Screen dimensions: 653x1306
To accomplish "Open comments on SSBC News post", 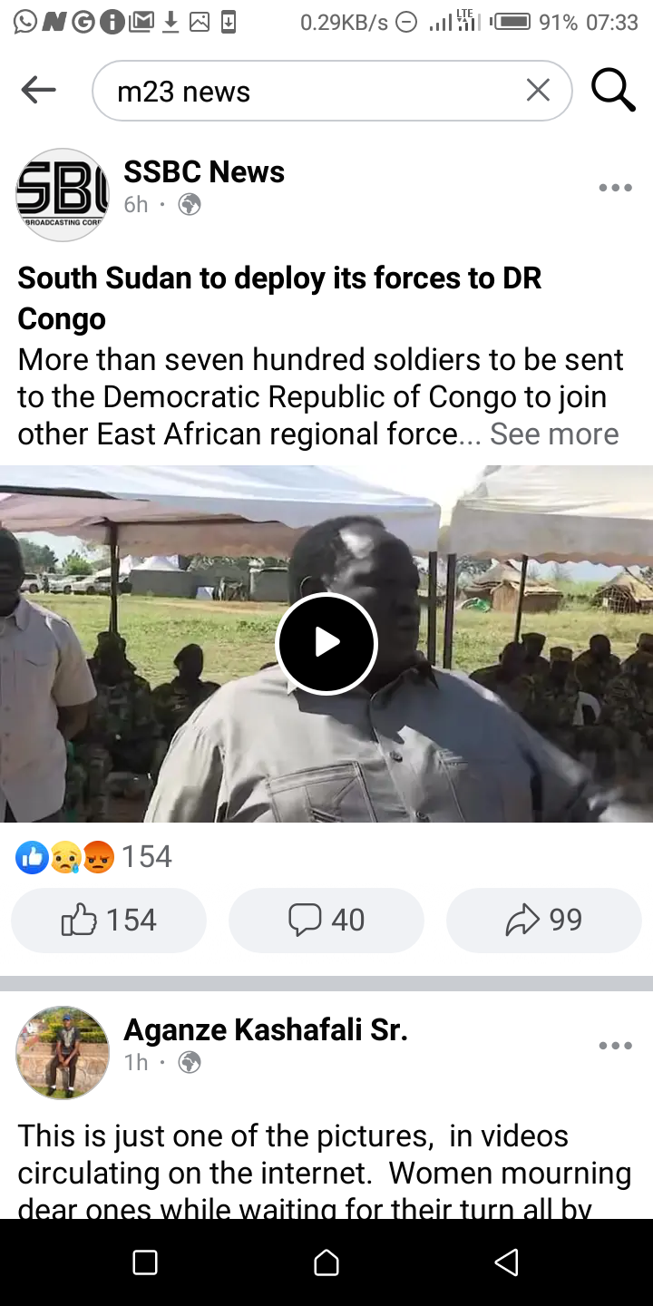I will pyautogui.click(x=326, y=921).
